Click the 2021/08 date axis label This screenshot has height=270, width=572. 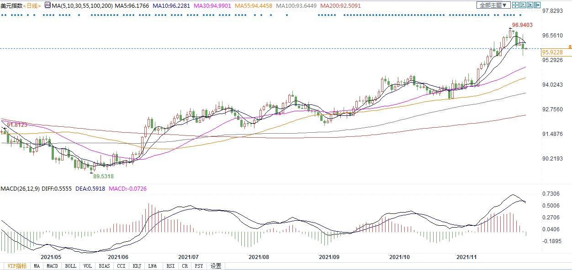click(x=259, y=257)
